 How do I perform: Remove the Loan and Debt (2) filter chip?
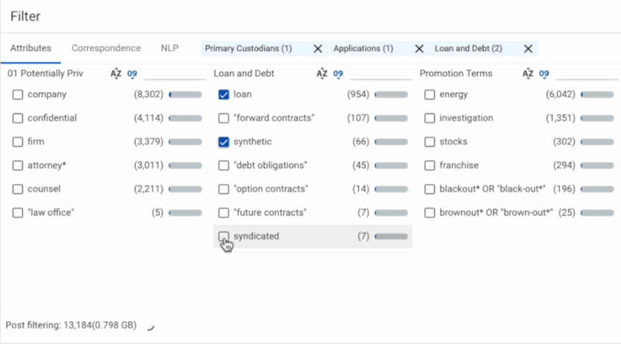[528, 49]
